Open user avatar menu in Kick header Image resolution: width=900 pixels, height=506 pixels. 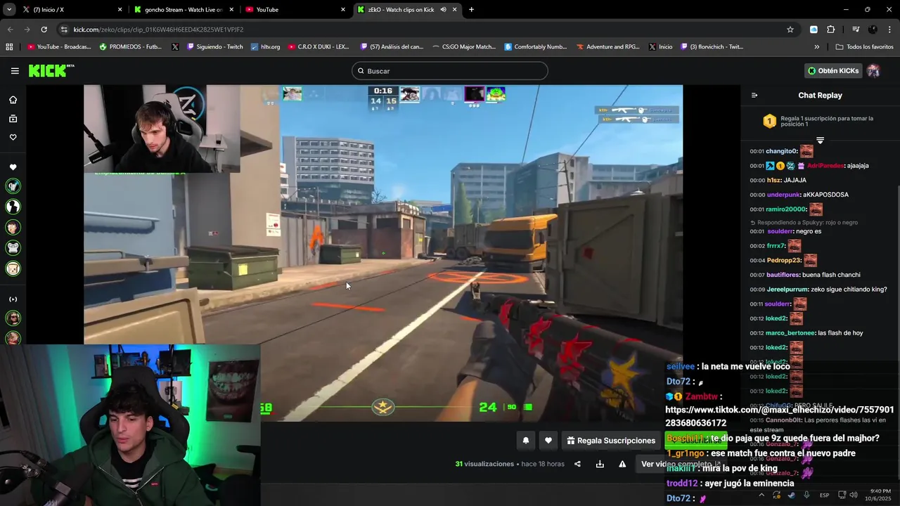click(x=873, y=70)
